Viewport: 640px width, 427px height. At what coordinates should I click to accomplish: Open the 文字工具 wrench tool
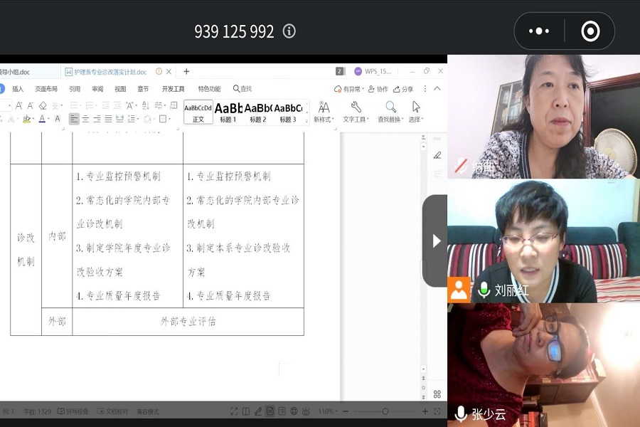coord(356,107)
